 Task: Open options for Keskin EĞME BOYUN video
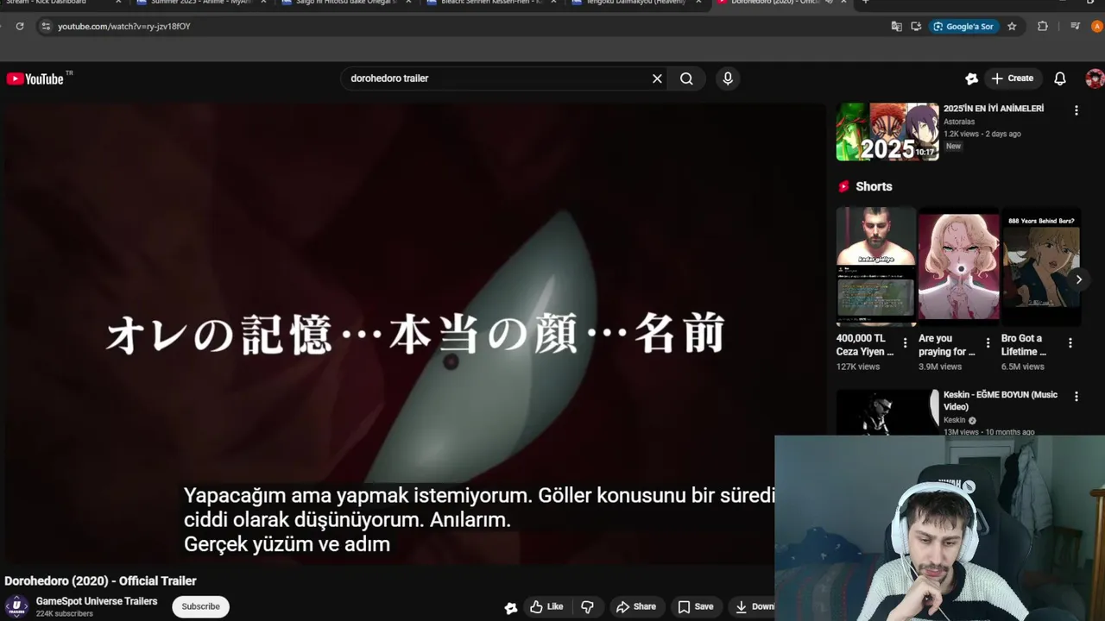tap(1076, 397)
